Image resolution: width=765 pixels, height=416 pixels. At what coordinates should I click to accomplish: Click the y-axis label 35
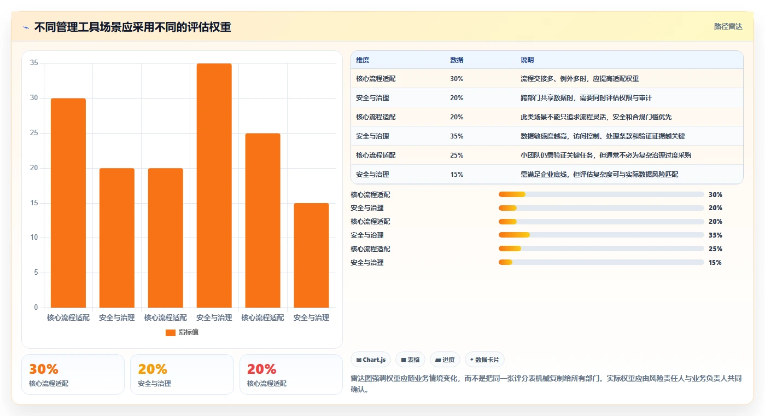(x=34, y=63)
